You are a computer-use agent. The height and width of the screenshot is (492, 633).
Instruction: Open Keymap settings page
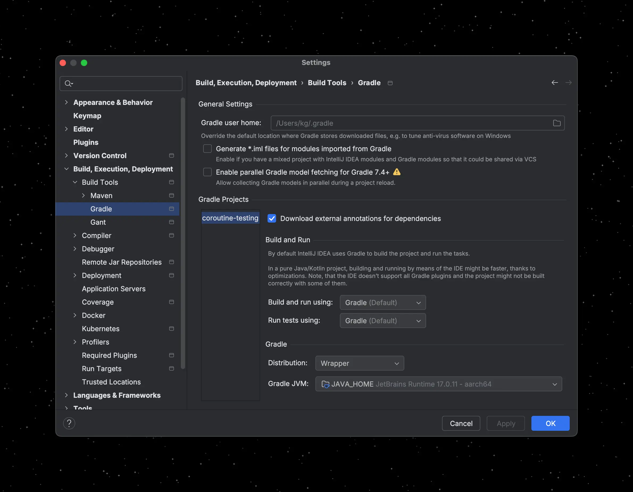pos(87,116)
